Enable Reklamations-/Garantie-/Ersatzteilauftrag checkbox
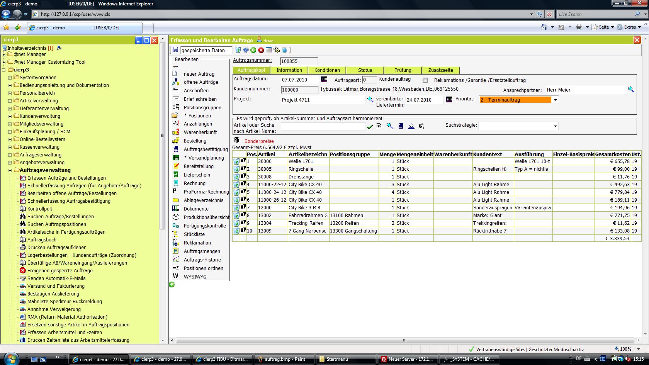The width and height of the screenshot is (649, 365). (425, 80)
